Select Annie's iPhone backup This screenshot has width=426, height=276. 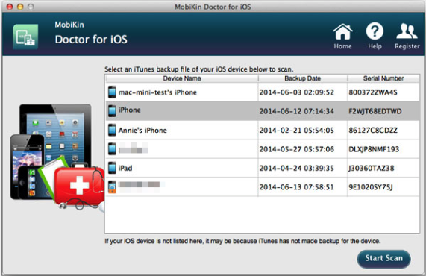[142, 131]
